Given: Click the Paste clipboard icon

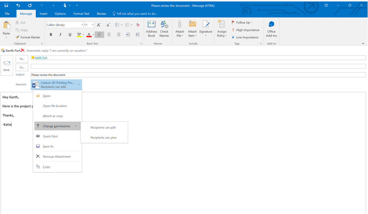Looking at the screenshot, I should click(x=6, y=25).
